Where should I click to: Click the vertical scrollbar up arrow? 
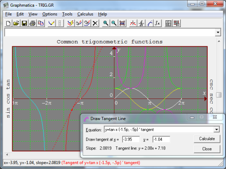(219, 41)
